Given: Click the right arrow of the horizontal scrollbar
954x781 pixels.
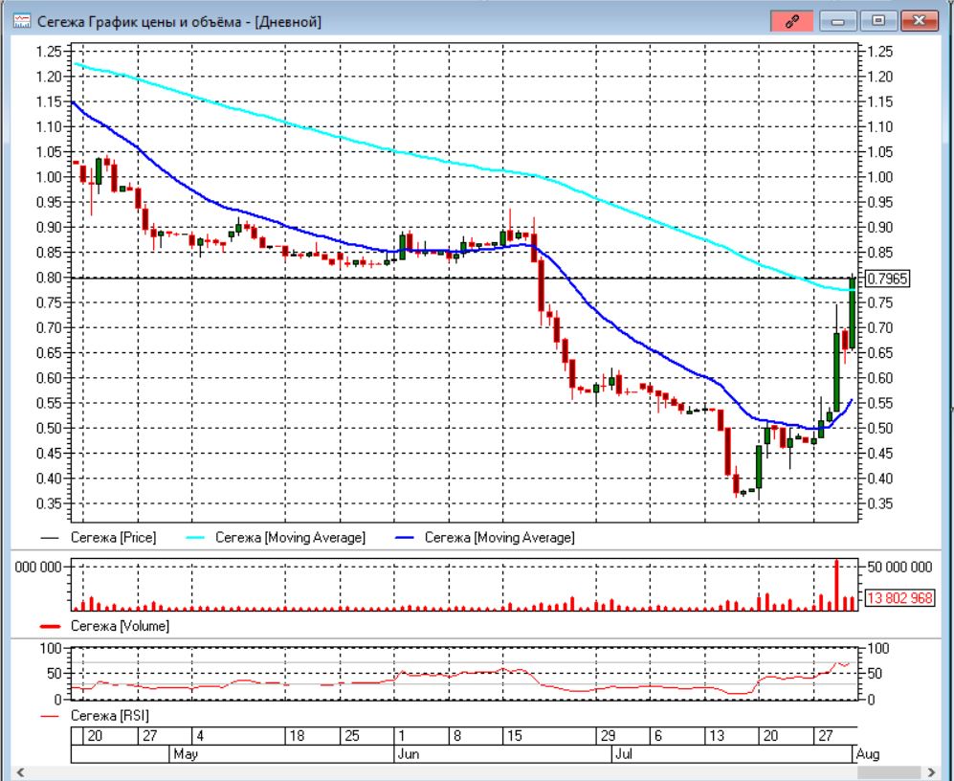Looking at the screenshot, I should tap(931, 772).
